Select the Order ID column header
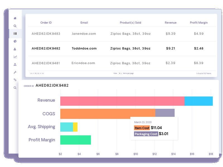This screenshot has height=167, width=223. (46, 23)
